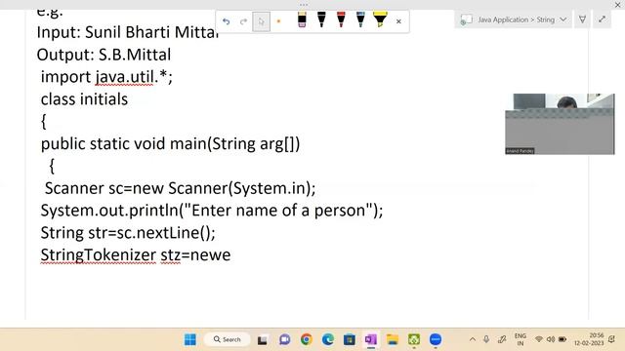Screen dimensions: 625x351
Task: Open the green app icon on taskbar
Action: pos(414,340)
